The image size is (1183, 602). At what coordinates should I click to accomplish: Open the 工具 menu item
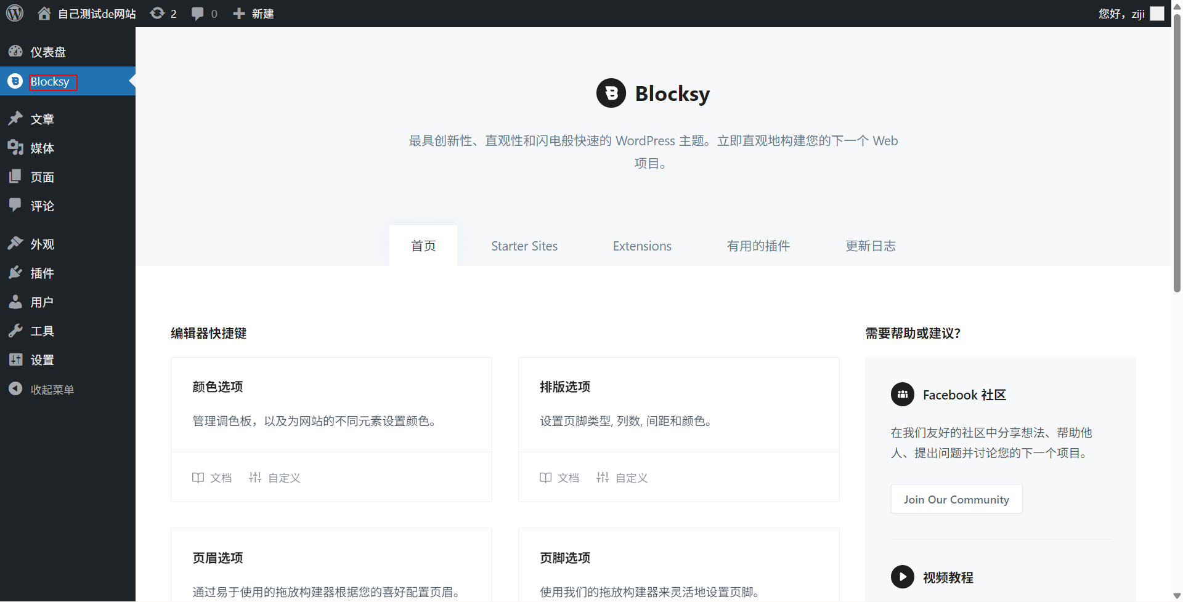[68, 331]
